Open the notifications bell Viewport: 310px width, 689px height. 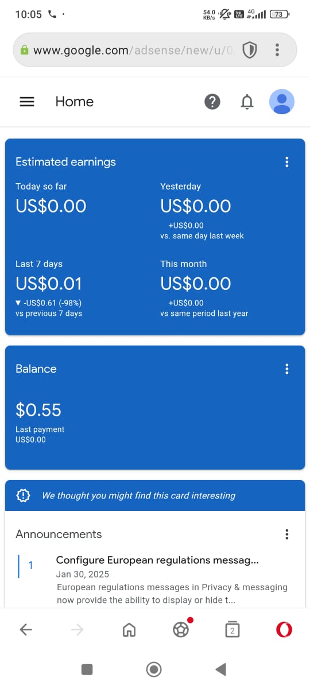coord(247,102)
